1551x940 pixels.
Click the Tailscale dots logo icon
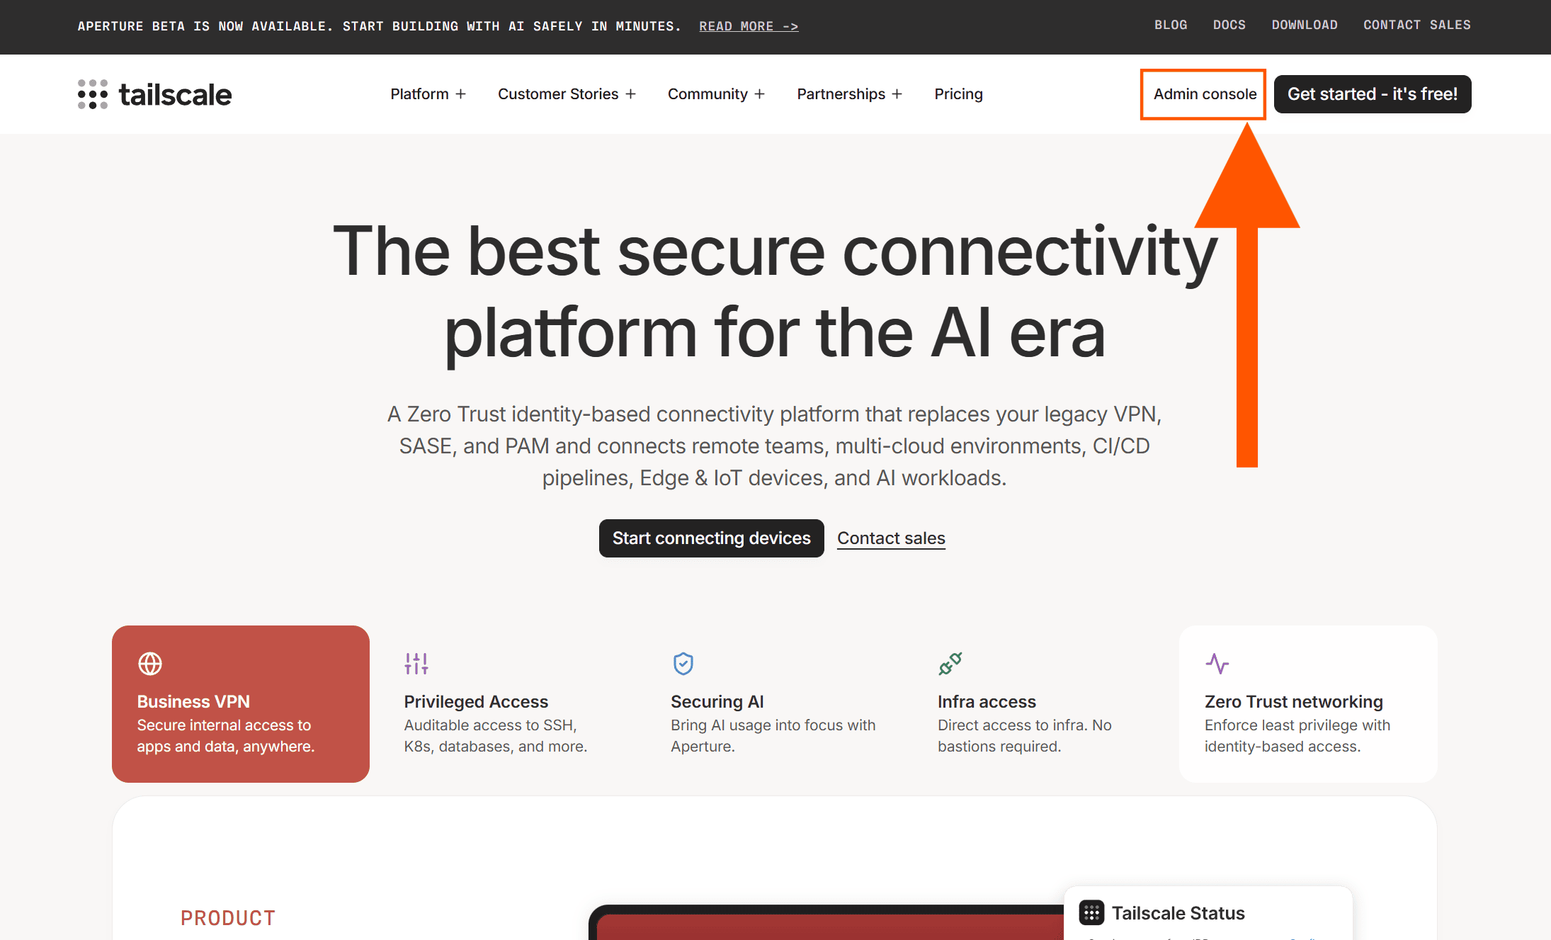point(93,94)
